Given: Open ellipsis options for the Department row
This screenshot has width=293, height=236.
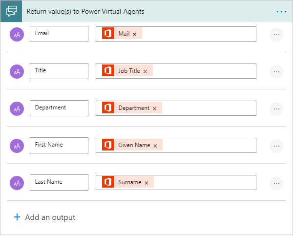Looking at the screenshot, I should [x=276, y=108].
